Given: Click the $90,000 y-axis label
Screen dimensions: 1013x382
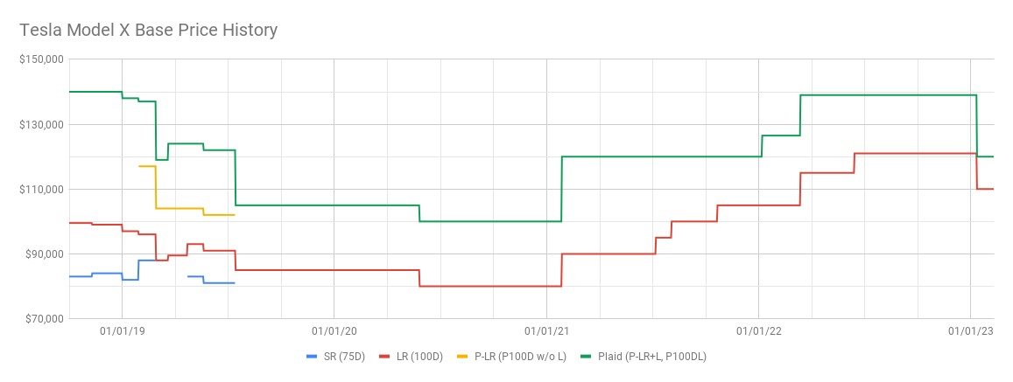Looking at the screenshot, I should 46,254.
